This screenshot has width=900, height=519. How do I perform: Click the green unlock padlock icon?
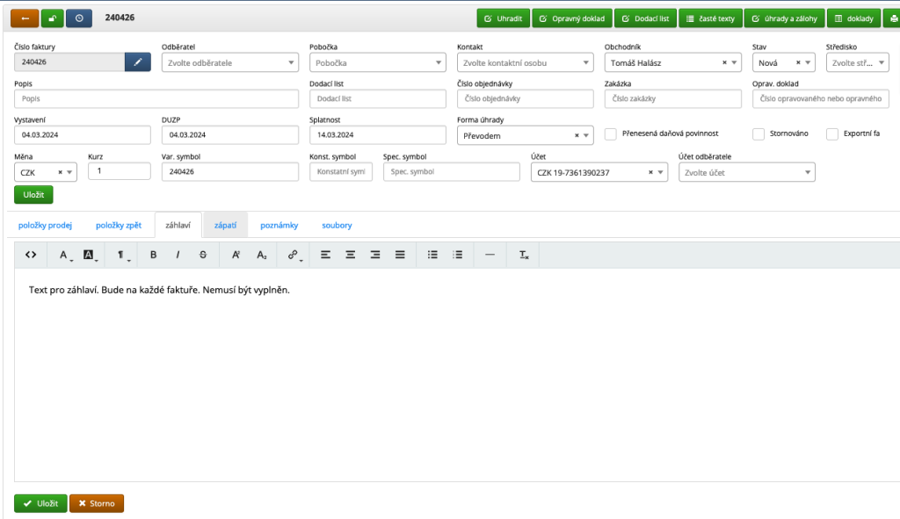click(x=52, y=18)
